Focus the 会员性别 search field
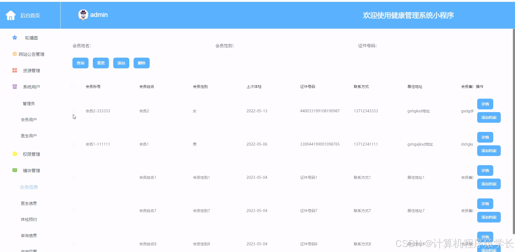 coord(266,46)
